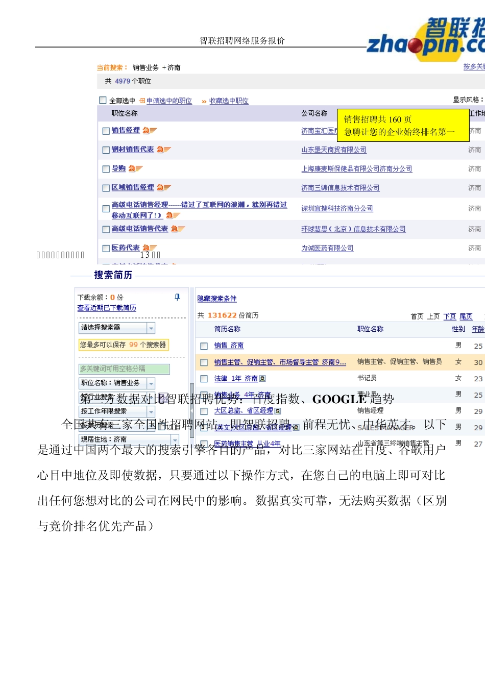Viewport: 485px width, 686px height.
Task: Select the 导购 job checkbox
Action: 106,169
